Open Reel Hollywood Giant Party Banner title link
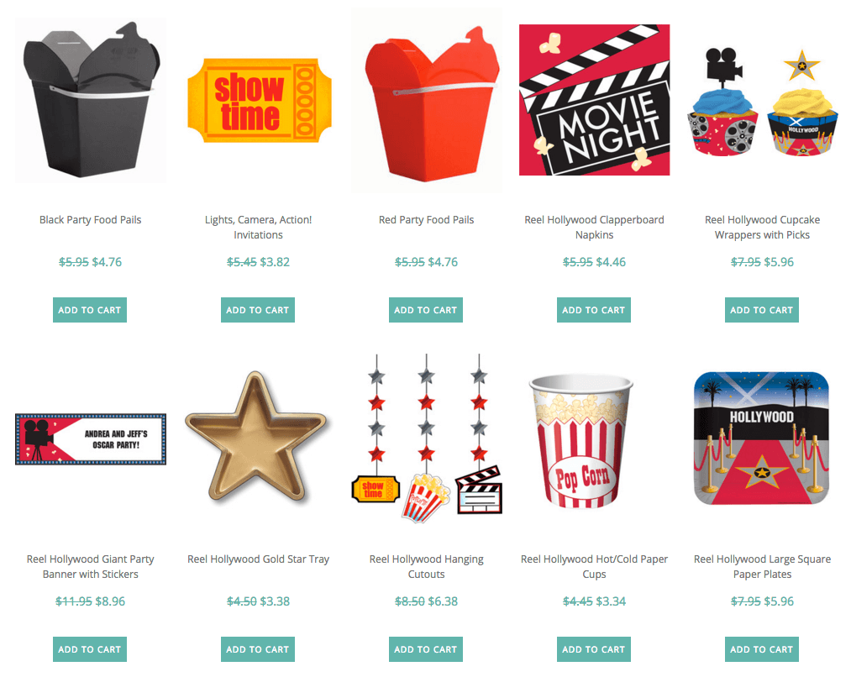 tap(90, 566)
